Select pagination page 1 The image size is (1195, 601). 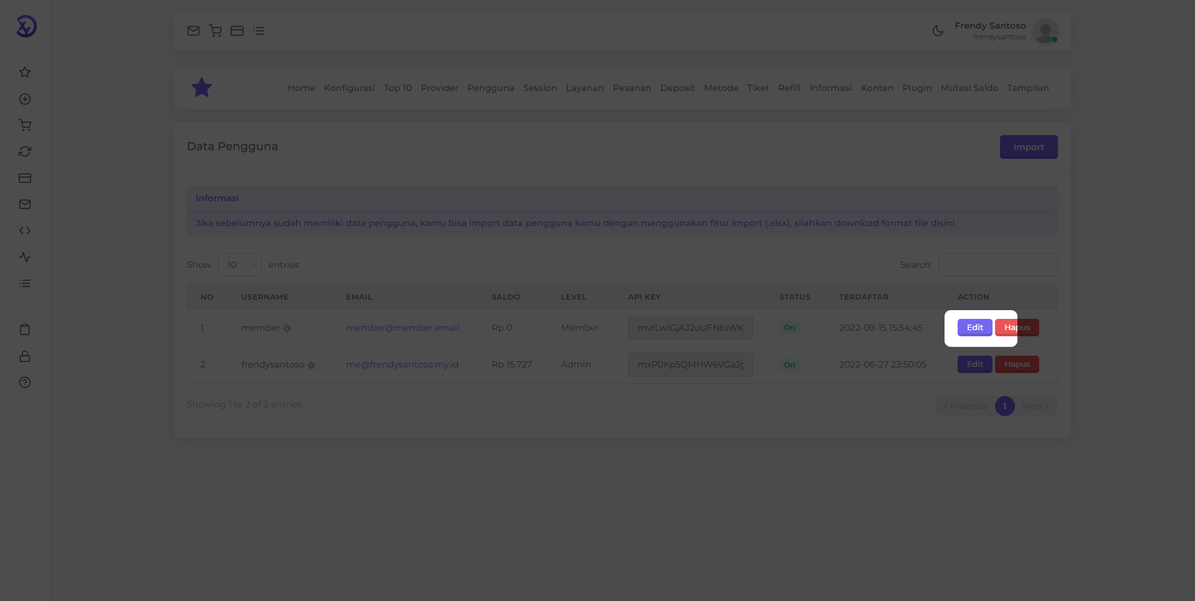pyautogui.click(x=1005, y=406)
